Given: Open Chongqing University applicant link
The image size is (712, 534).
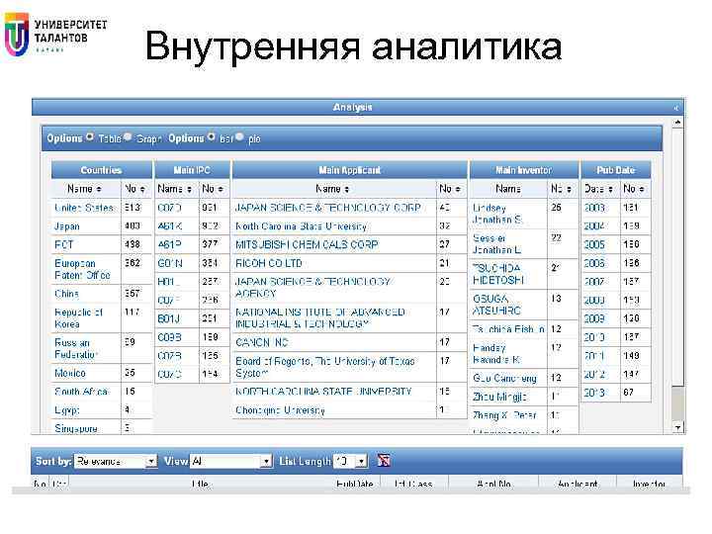Looking at the screenshot, I should click(x=280, y=410).
